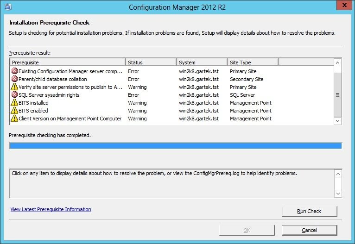Click the up arrow of the details box scrollbar
This screenshot has height=244, width=355.
pyautogui.click(x=338, y=174)
